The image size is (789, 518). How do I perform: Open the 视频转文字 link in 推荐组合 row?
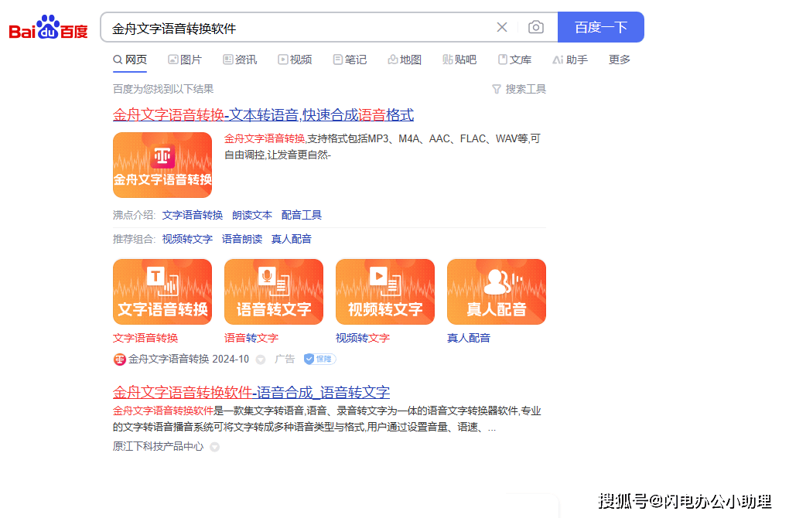tap(187, 239)
